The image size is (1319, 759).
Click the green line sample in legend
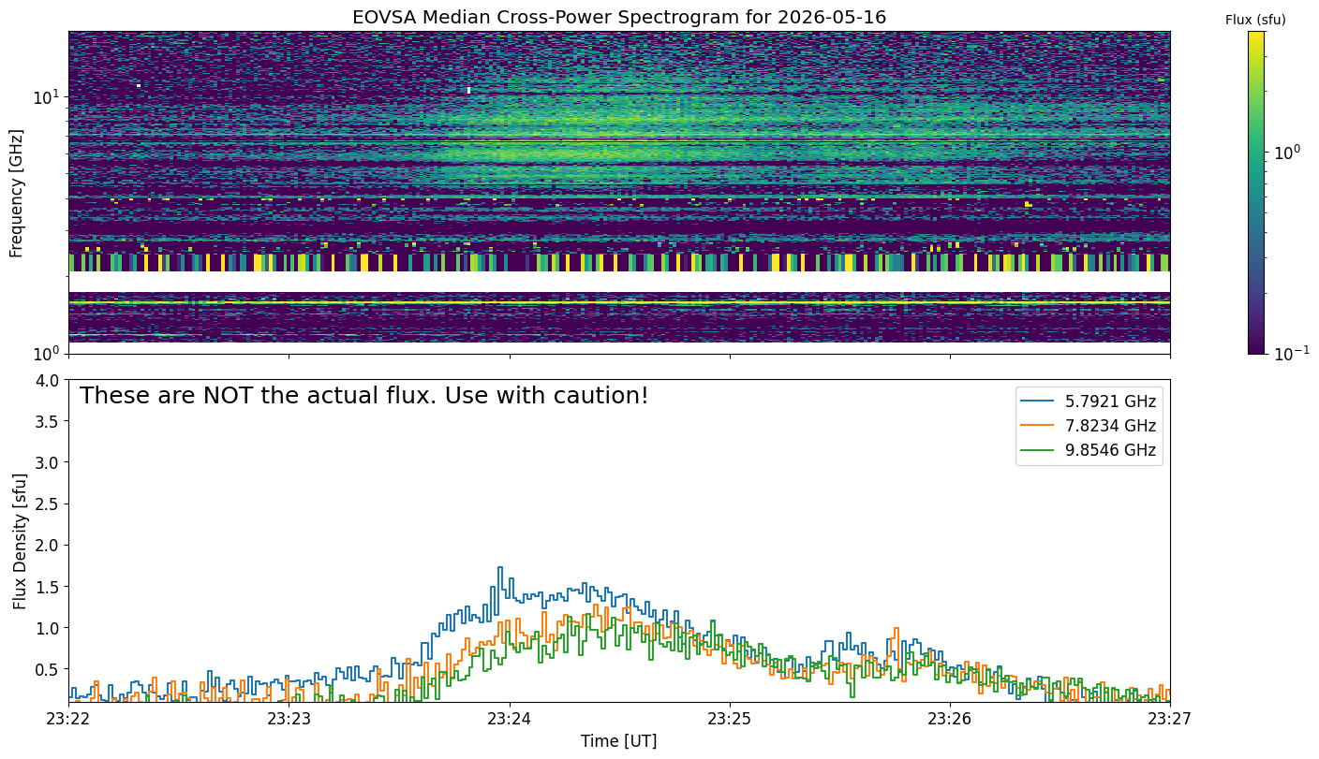(1037, 450)
